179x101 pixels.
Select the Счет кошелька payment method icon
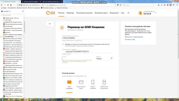(69, 82)
